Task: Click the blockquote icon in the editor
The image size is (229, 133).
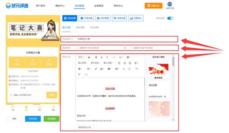Action: coord(89,57)
